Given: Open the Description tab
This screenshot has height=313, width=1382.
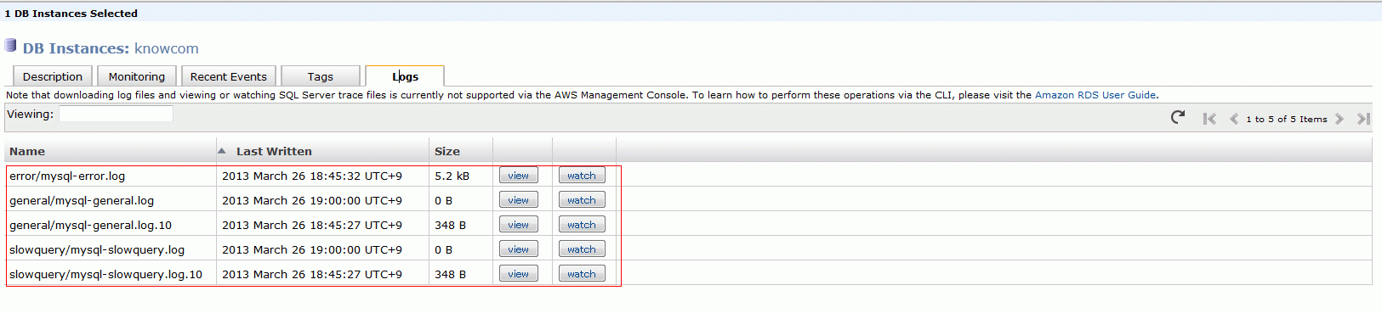Looking at the screenshot, I should [x=53, y=76].
